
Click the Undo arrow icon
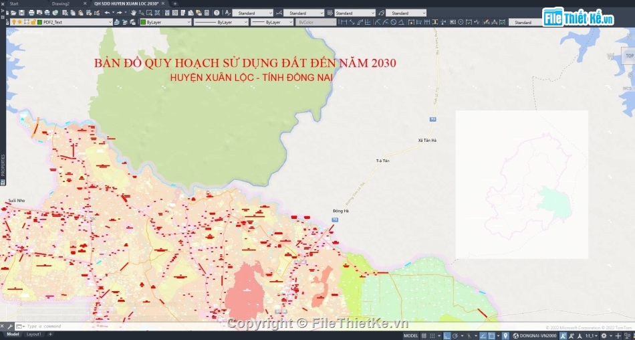coord(107,13)
